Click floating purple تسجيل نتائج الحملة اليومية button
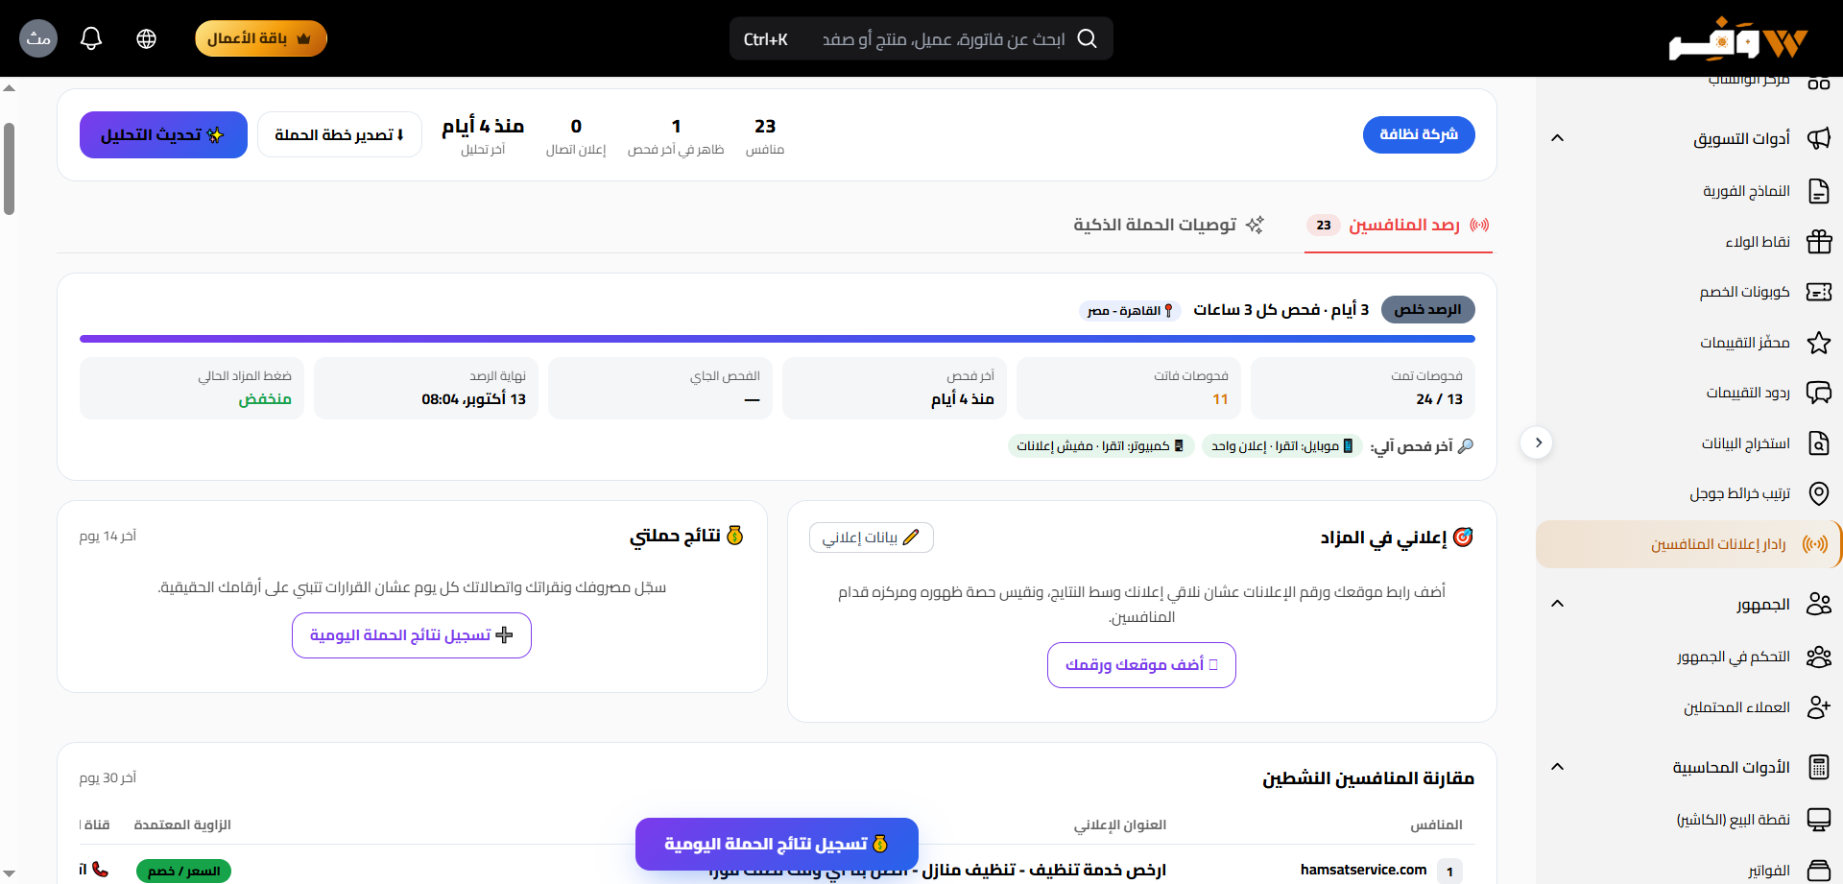Screen dimensions: 1843x884 click(777, 844)
